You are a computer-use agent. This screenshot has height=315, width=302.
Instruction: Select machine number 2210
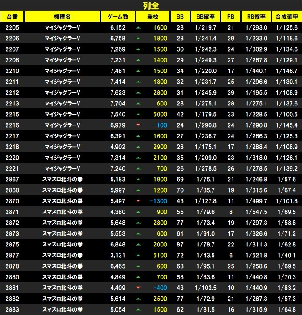[x=12, y=71]
